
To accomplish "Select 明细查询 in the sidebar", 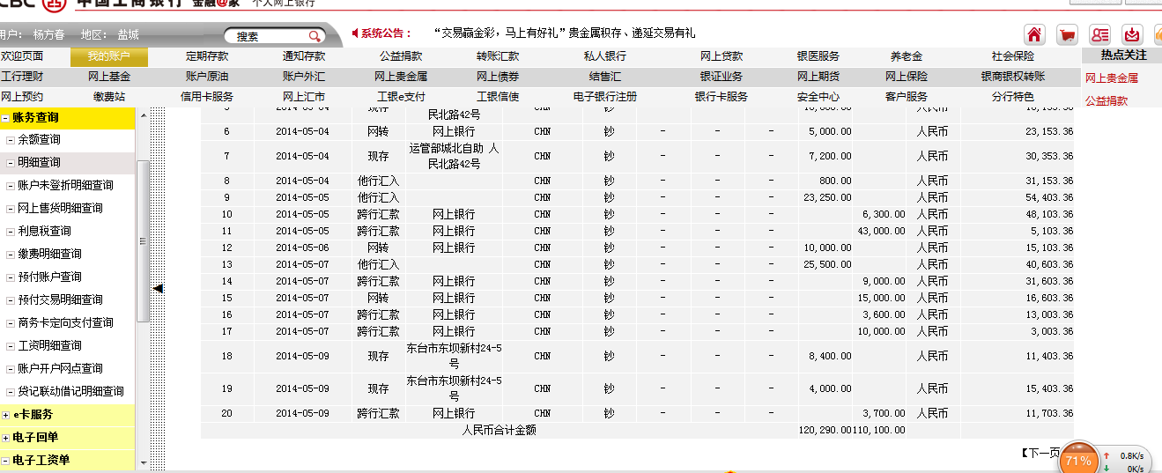I will (39, 162).
